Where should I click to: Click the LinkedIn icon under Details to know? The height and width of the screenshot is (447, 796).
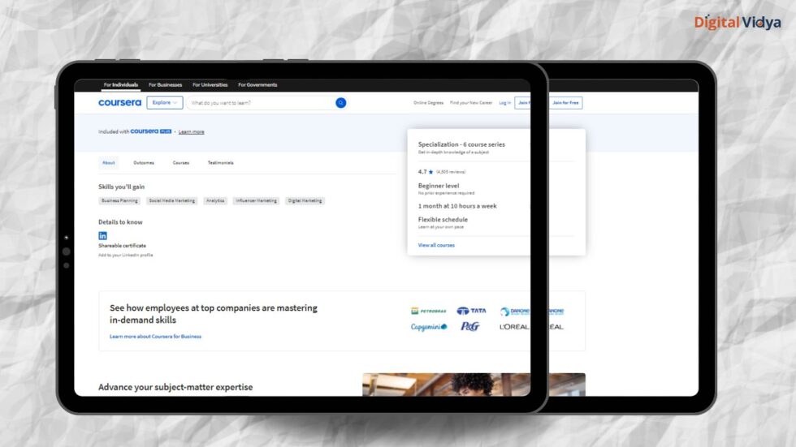click(102, 235)
